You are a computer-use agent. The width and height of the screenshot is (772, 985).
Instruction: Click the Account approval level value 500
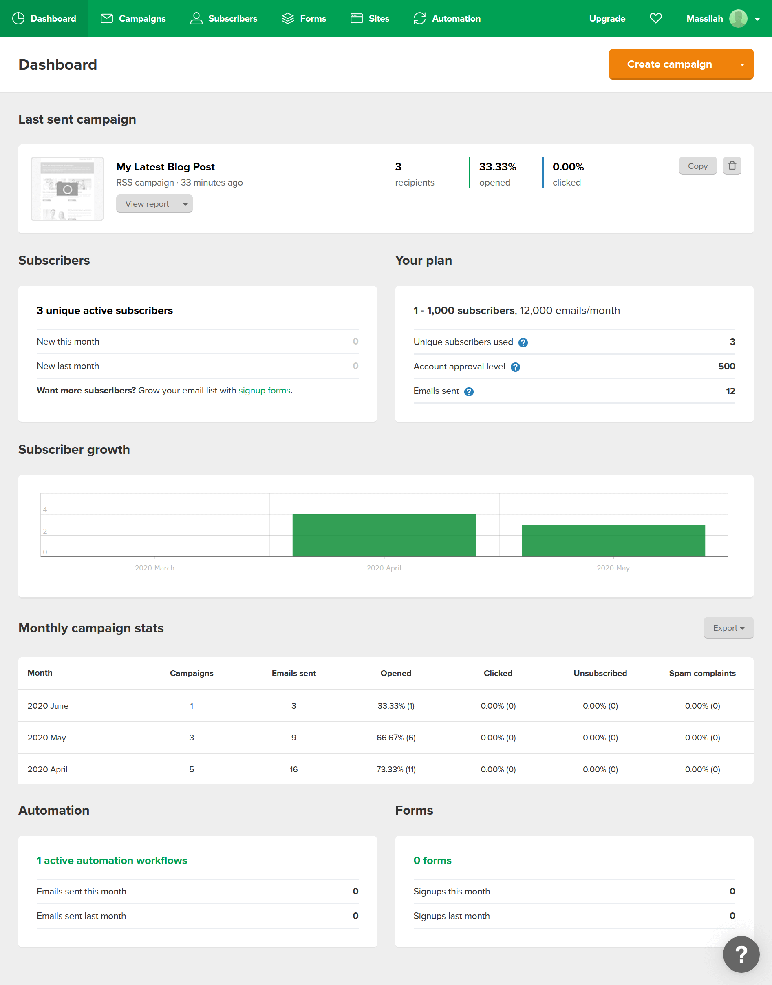(726, 366)
